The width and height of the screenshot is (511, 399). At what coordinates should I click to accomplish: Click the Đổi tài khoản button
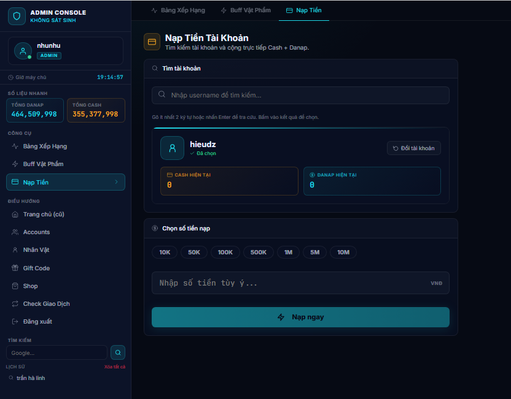(x=414, y=148)
